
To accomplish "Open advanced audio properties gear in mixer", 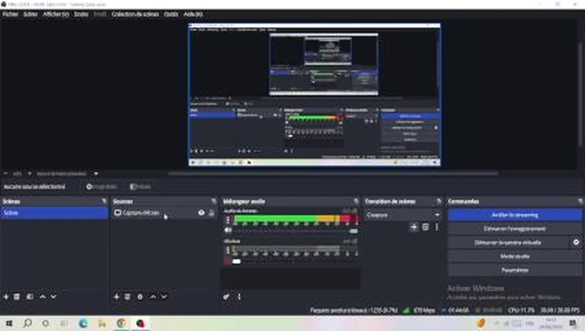I will coord(226,297).
